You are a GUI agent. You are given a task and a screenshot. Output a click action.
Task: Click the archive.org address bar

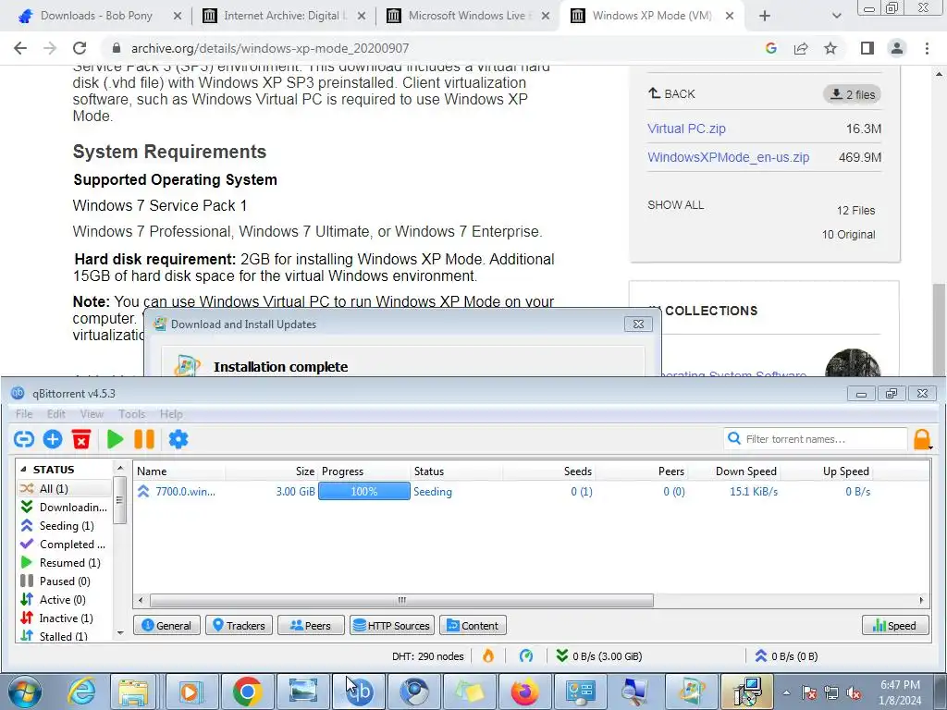pyautogui.click(x=435, y=48)
